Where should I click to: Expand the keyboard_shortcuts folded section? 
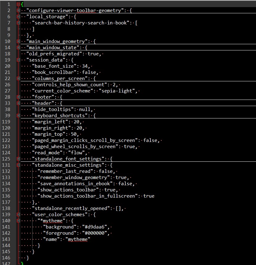click(x=19, y=116)
